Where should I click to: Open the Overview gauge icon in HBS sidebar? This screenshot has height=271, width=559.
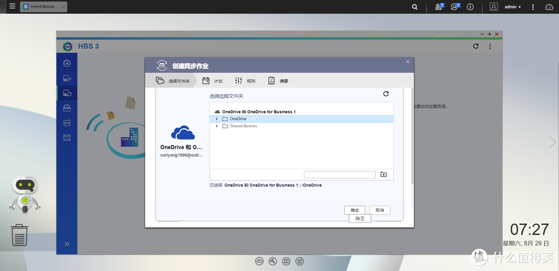coord(67,63)
